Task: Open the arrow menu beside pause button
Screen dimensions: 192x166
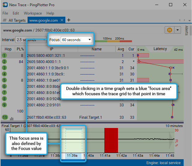Action: 177,30
